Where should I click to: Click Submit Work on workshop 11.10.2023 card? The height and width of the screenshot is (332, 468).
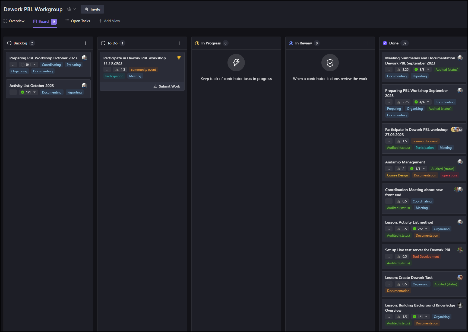click(167, 86)
